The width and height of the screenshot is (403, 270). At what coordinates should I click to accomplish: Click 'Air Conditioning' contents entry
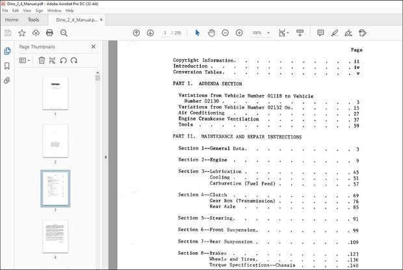click(x=268, y=113)
